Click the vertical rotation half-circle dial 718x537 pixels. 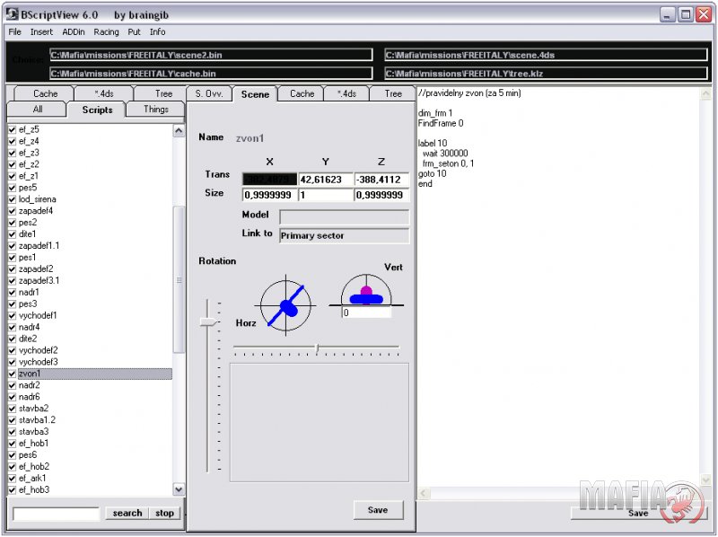pyautogui.click(x=366, y=293)
